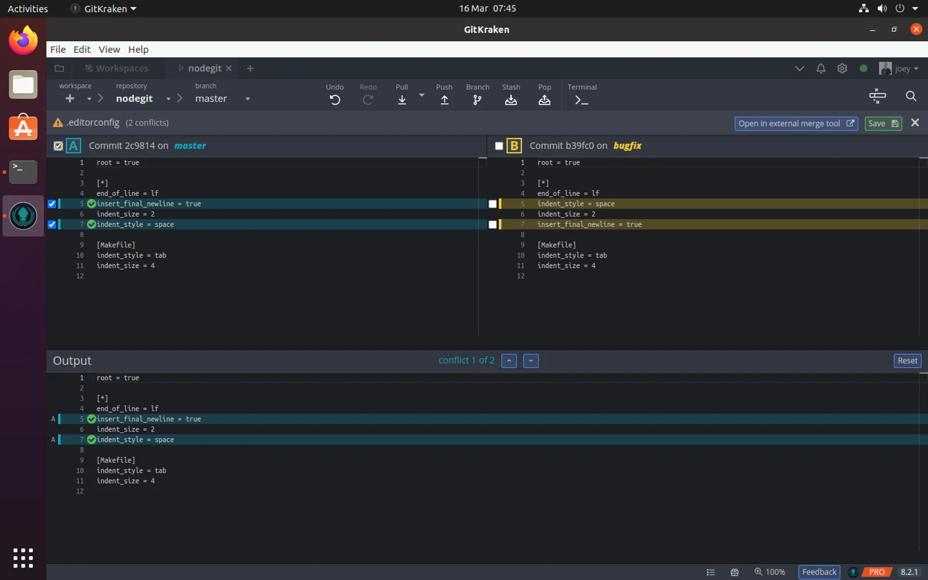
Task: Pull changes with the Pull icon
Action: [402, 100]
